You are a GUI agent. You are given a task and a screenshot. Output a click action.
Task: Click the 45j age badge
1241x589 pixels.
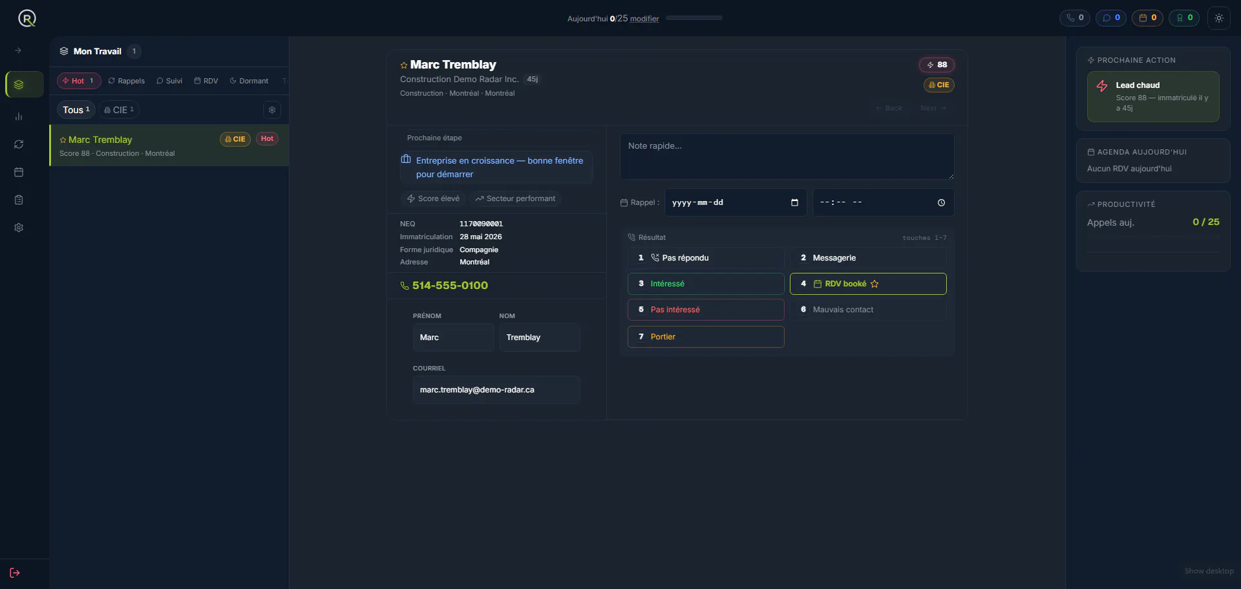(533, 79)
